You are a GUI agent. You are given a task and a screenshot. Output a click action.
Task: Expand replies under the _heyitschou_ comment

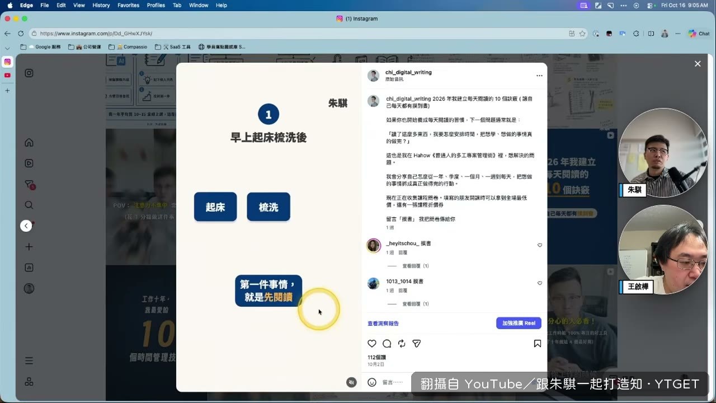pyautogui.click(x=415, y=266)
